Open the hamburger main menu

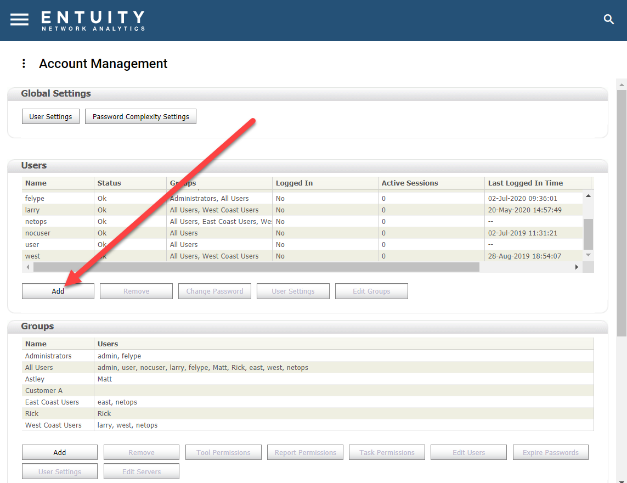pyautogui.click(x=19, y=19)
